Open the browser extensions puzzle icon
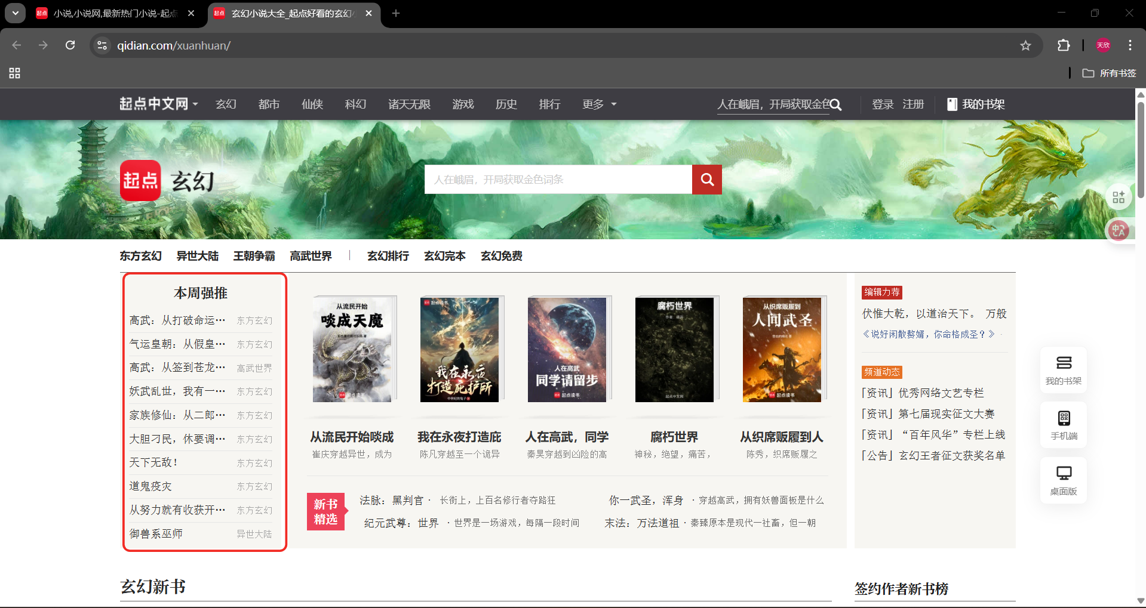Screen dimensions: 1146x608 click(x=1064, y=45)
